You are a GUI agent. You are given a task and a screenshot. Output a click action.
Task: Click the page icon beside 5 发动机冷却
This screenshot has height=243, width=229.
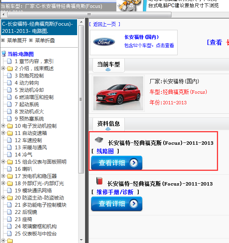point(9,90)
